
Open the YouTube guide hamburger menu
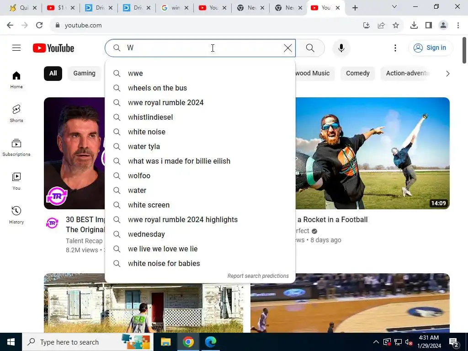click(16, 48)
